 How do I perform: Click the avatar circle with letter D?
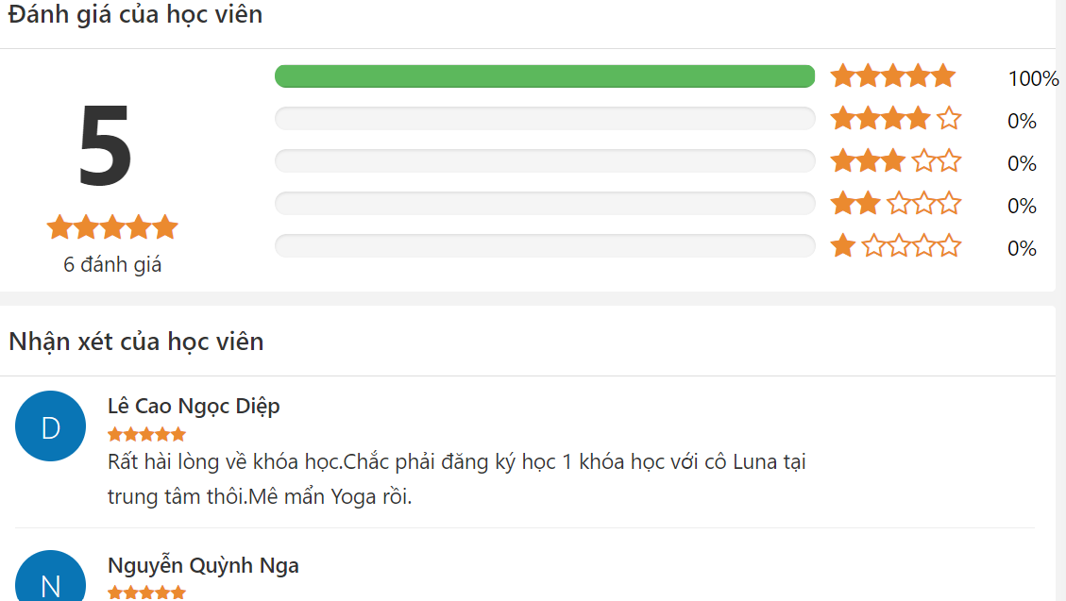[x=50, y=426]
